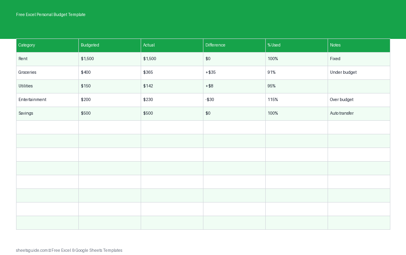The image size is (406, 255).
Task: Click the Free Excel Personal Budget Template title
Action: pos(51,14)
